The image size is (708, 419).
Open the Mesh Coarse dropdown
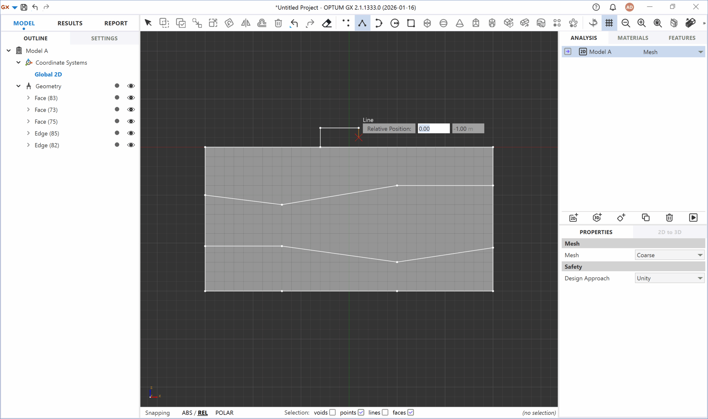(669, 255)
